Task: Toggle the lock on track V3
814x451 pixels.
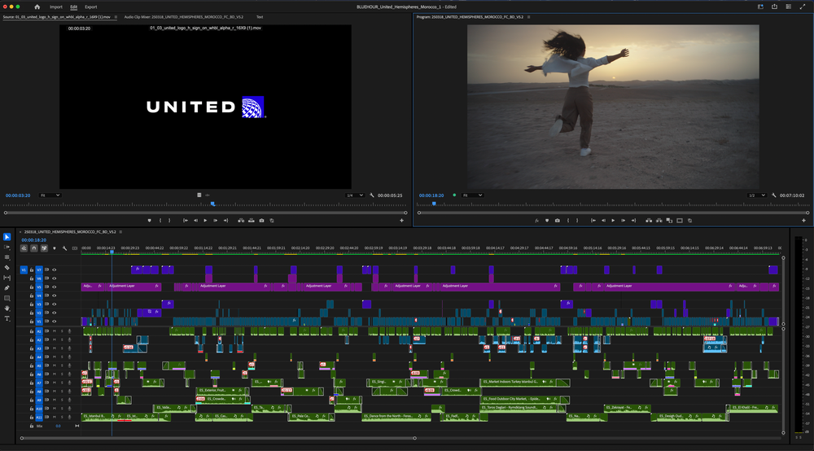Action: coord(32,304)
